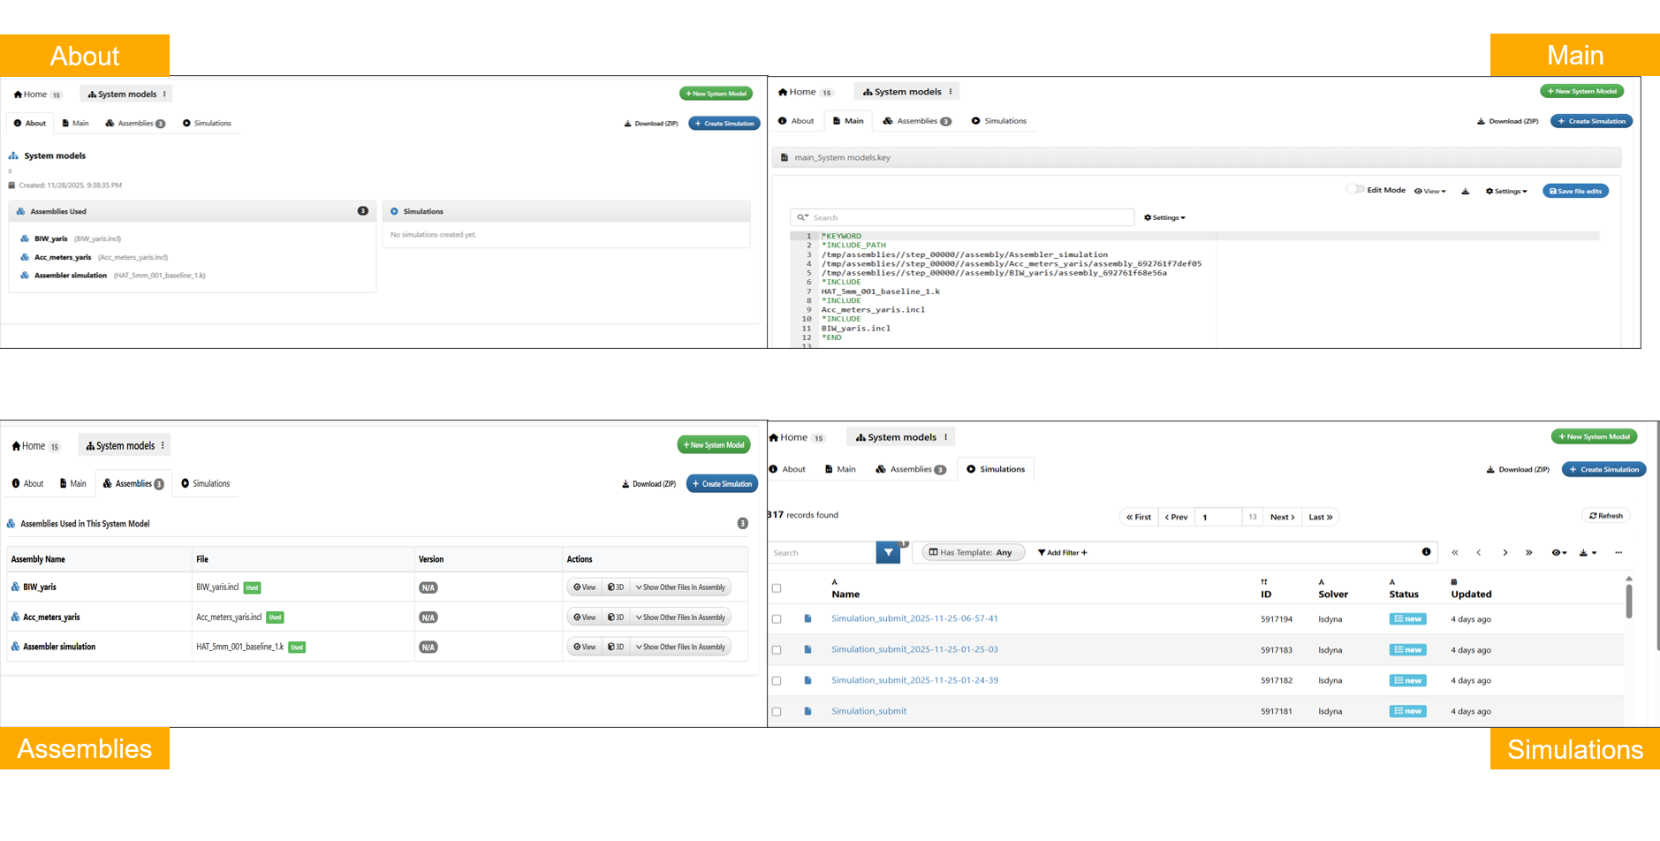Click file icon of Simulation_submit_2025-11-25-06-57-41
Screen dimensions: 1660x841
(x=807, y=619)
